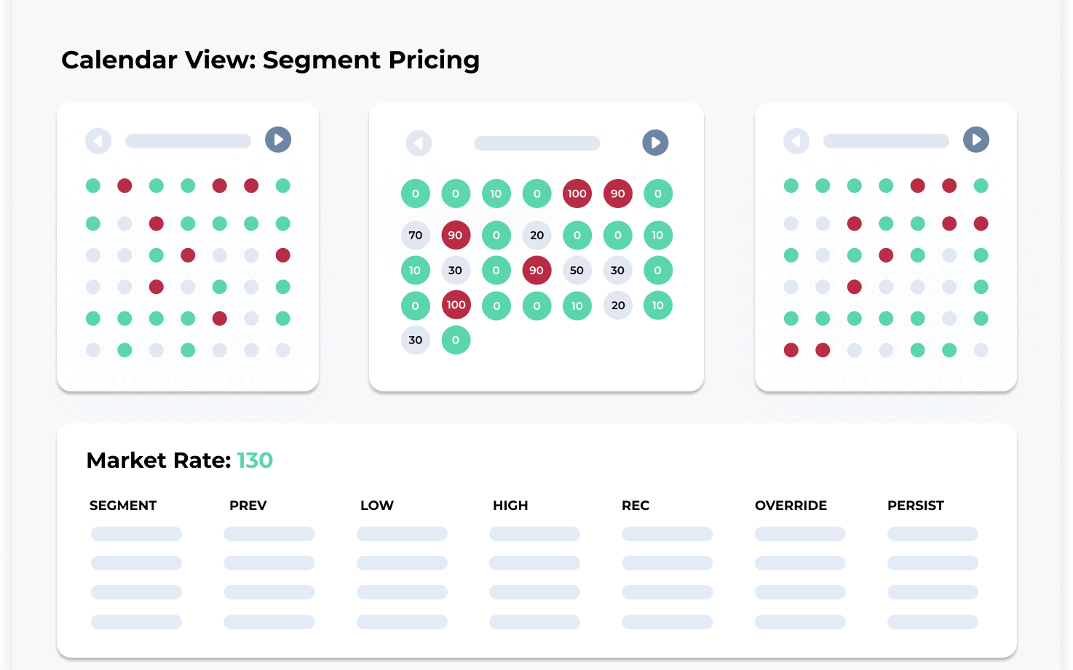Select the green 0 cell in last row
1073x670 pixels.
[456, 340]
